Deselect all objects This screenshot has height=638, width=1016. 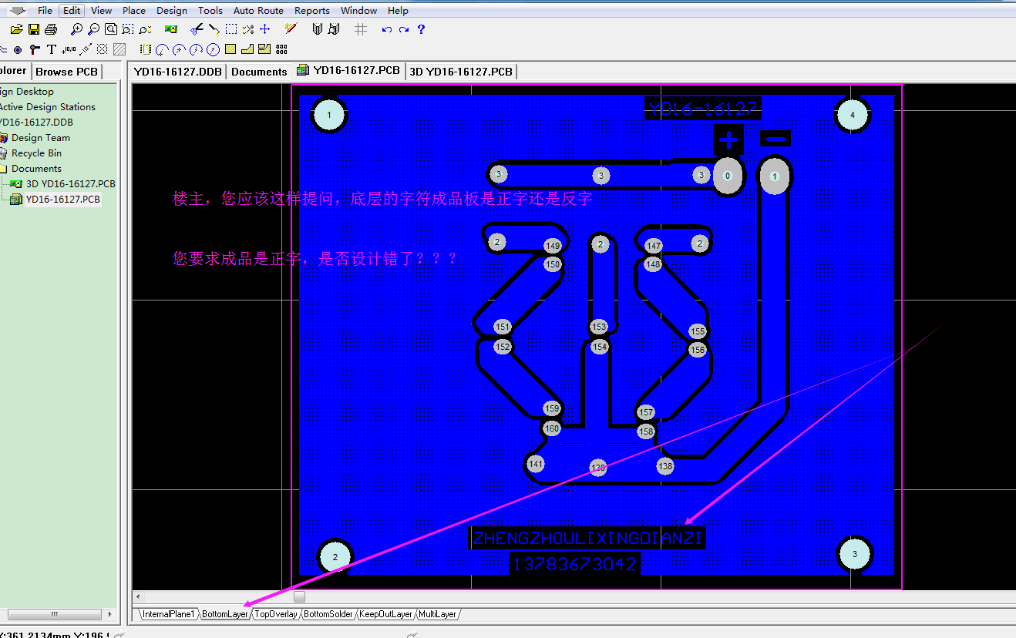coord(247,29)
